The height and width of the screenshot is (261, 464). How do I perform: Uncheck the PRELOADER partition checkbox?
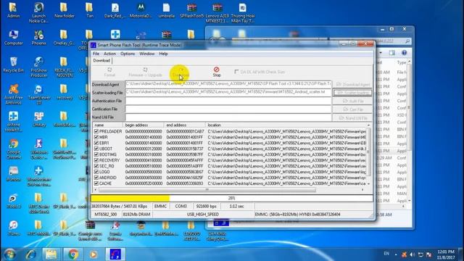(96, 131)
